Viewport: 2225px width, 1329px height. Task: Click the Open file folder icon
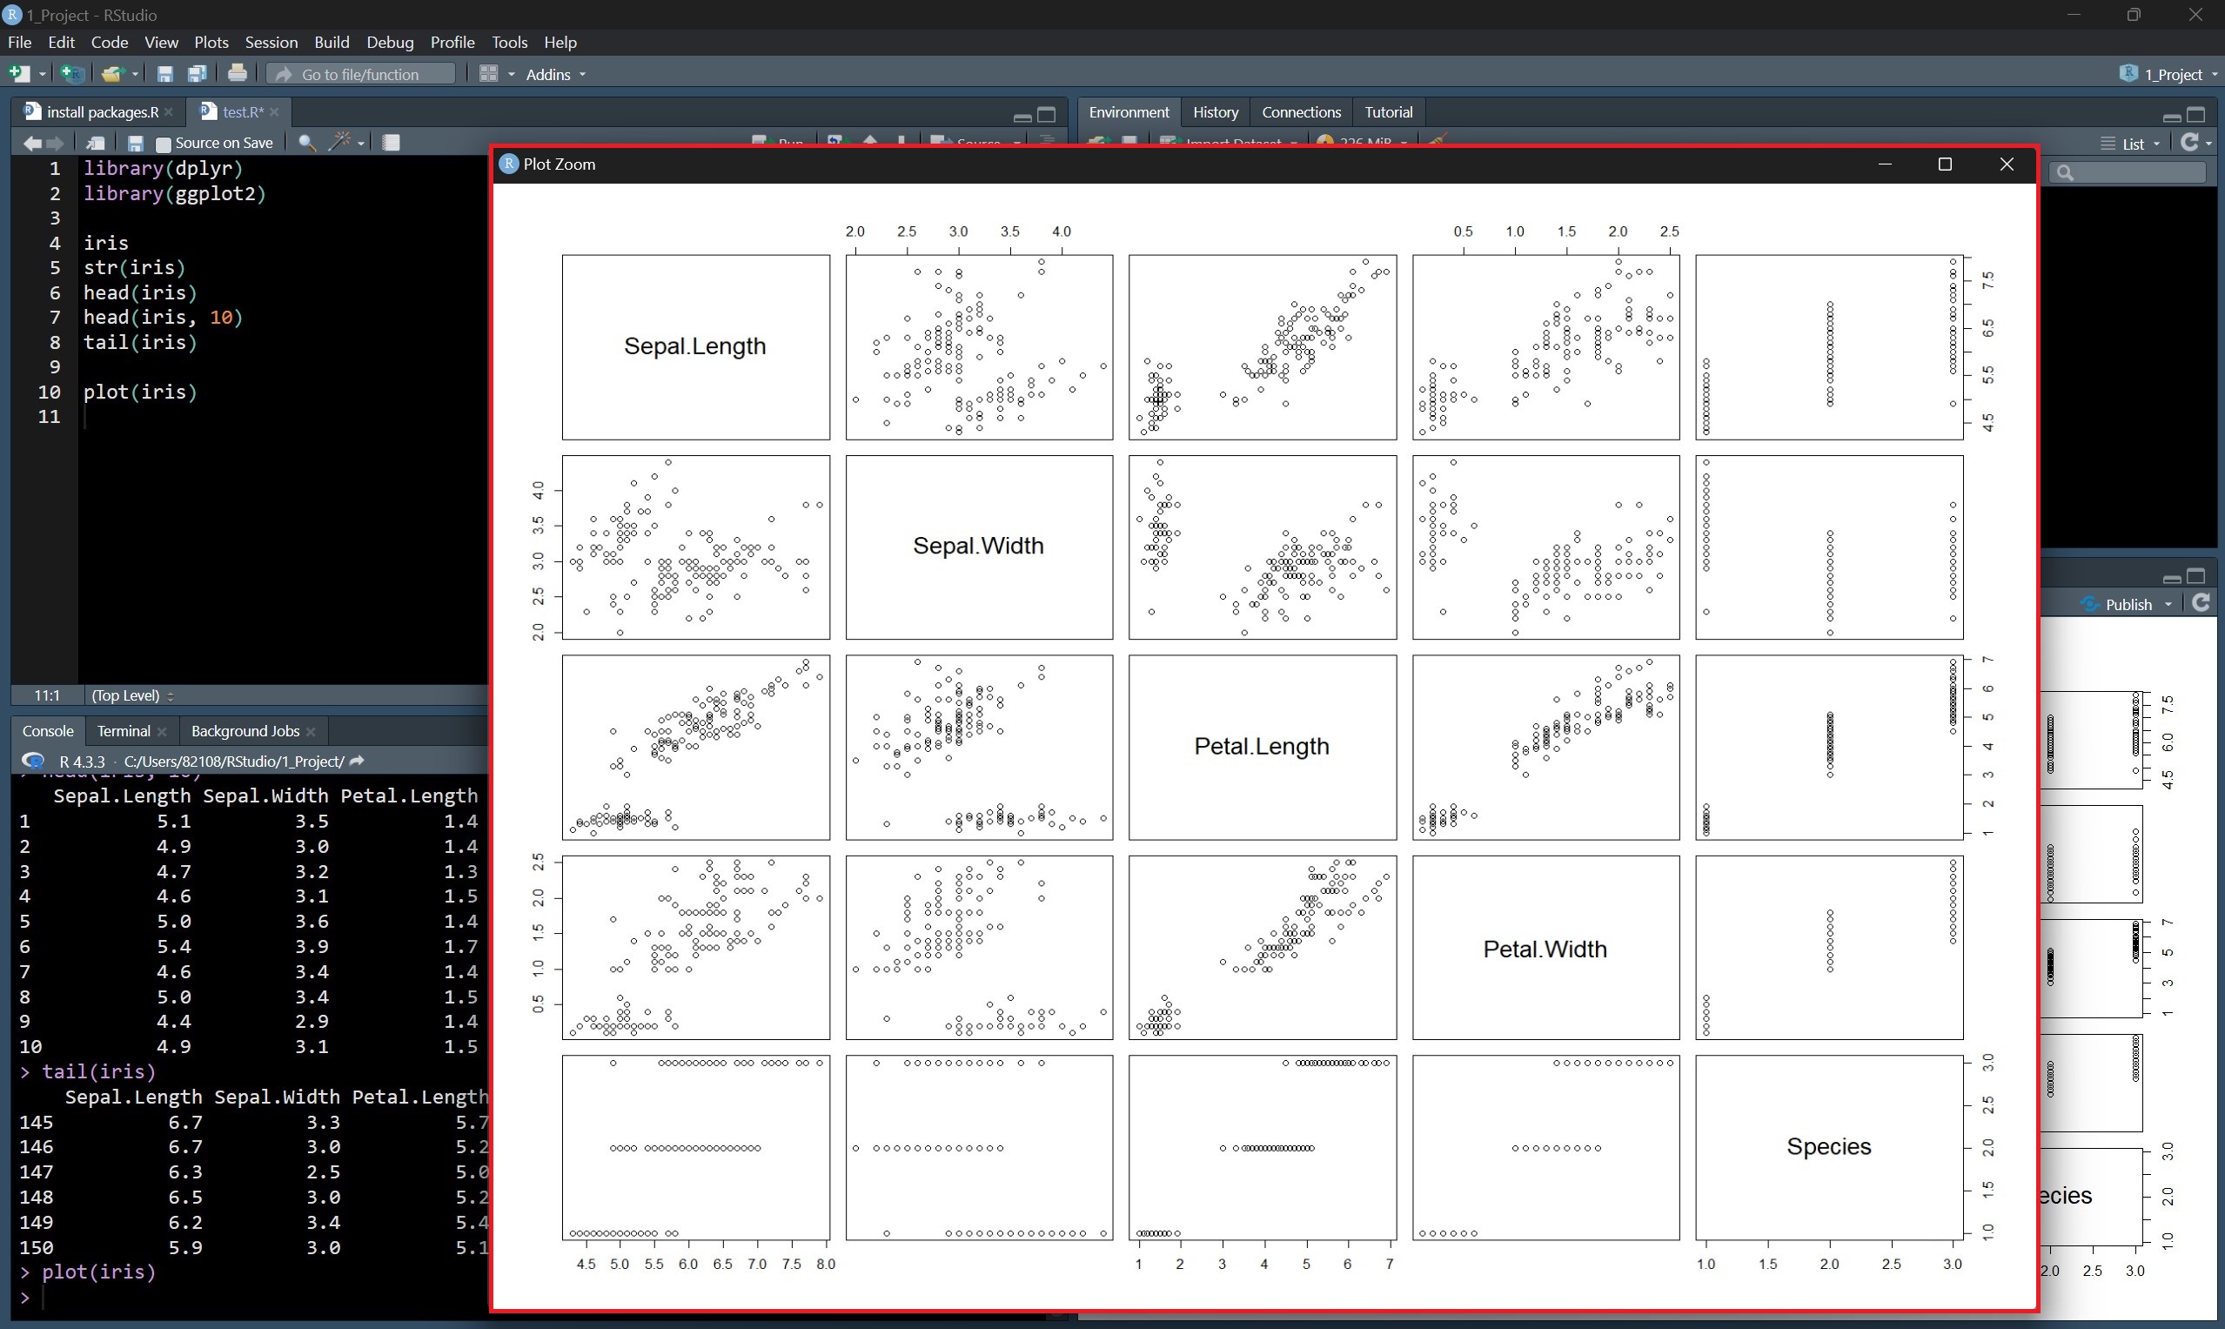tap(111, 74)
